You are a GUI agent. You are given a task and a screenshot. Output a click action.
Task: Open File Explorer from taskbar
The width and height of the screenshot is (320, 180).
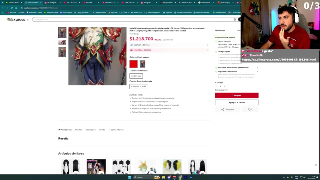pyautogui.click(x=163, y=177)
